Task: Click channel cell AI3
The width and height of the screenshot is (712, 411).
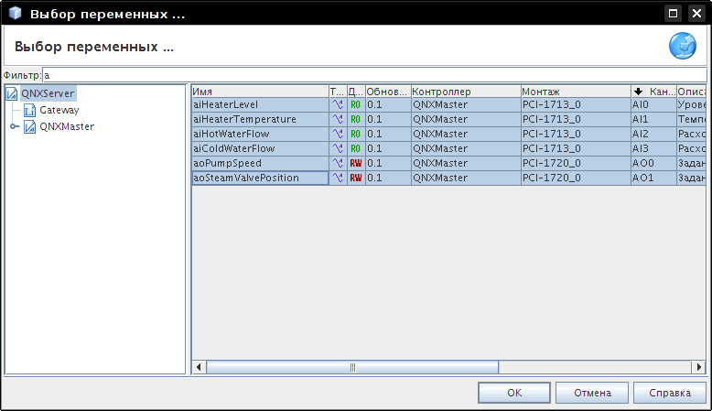Action: pos(653,148)
